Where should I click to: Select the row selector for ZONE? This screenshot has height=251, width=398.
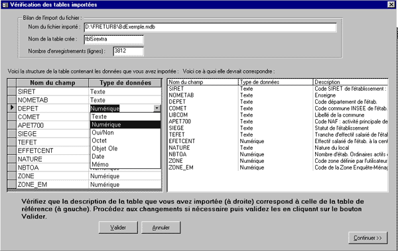12,176
